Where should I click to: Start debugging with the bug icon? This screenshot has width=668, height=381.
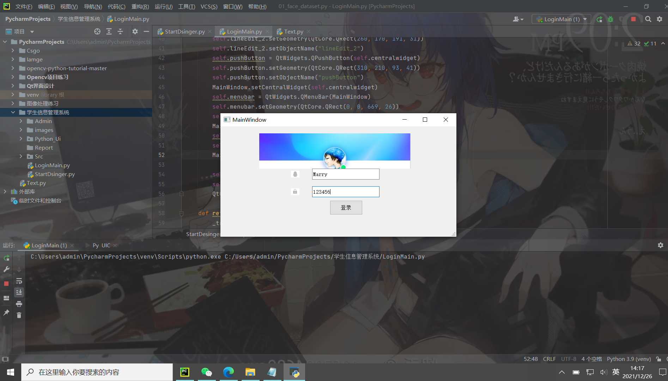611,19
